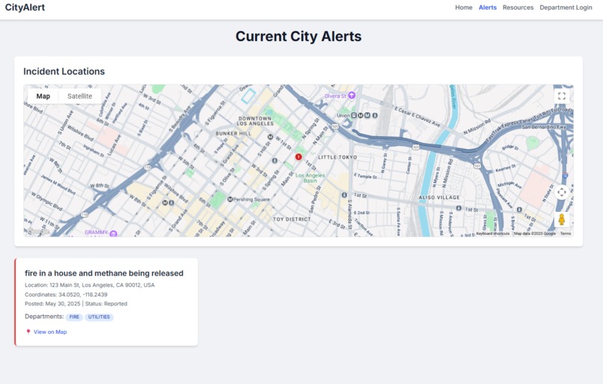Click the CityAlert logo
Screen dimensions: 603x384
[25, 7]
